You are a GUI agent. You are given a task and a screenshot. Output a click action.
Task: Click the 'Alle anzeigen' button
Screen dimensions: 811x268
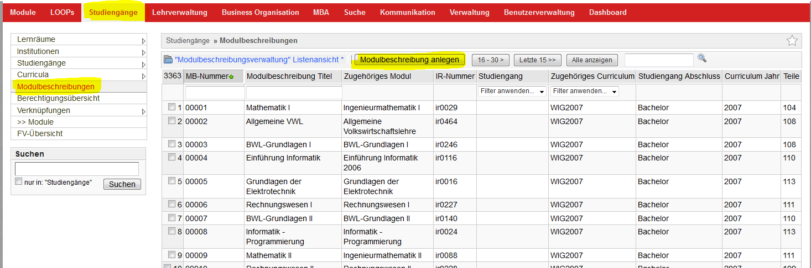tap(591, 60)
